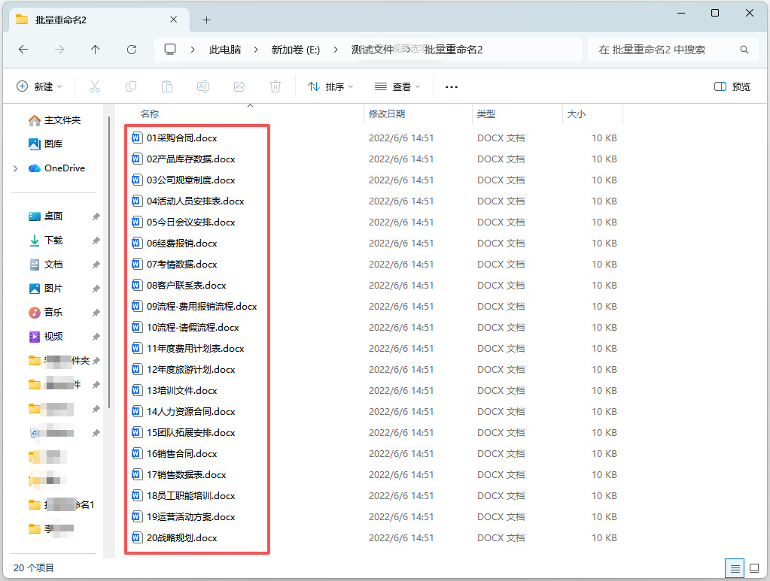Select file 02产品库存数据.docx
Image resolution: width=770 pixels, height=581 pixels.
click(190, 159)
